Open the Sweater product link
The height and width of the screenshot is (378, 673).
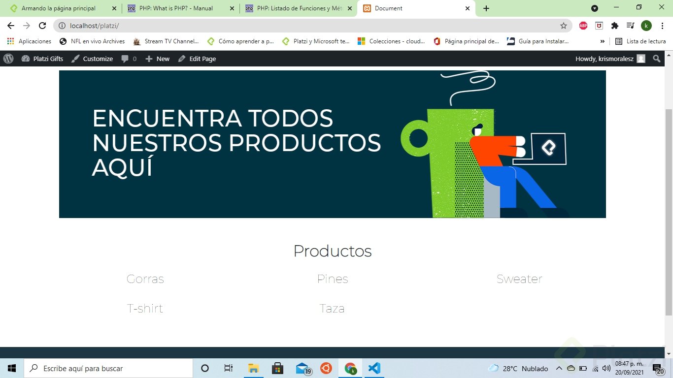pyautogui.click(x=519, y=279)
